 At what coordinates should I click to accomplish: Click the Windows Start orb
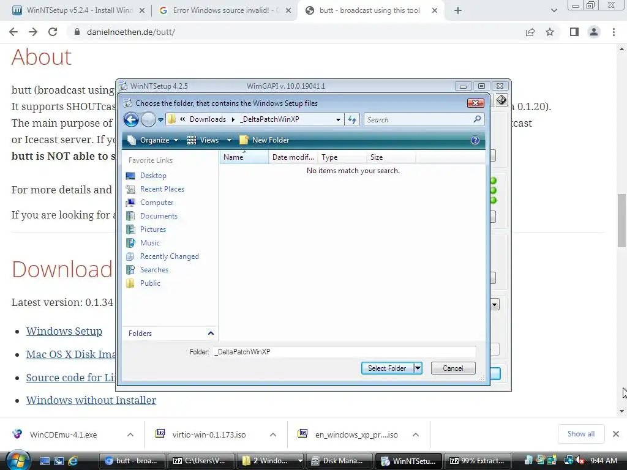(17, 461)
